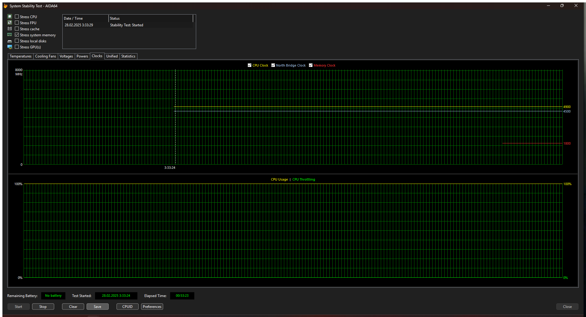Switch to the Cooling Fans tab

click(45, 56)
